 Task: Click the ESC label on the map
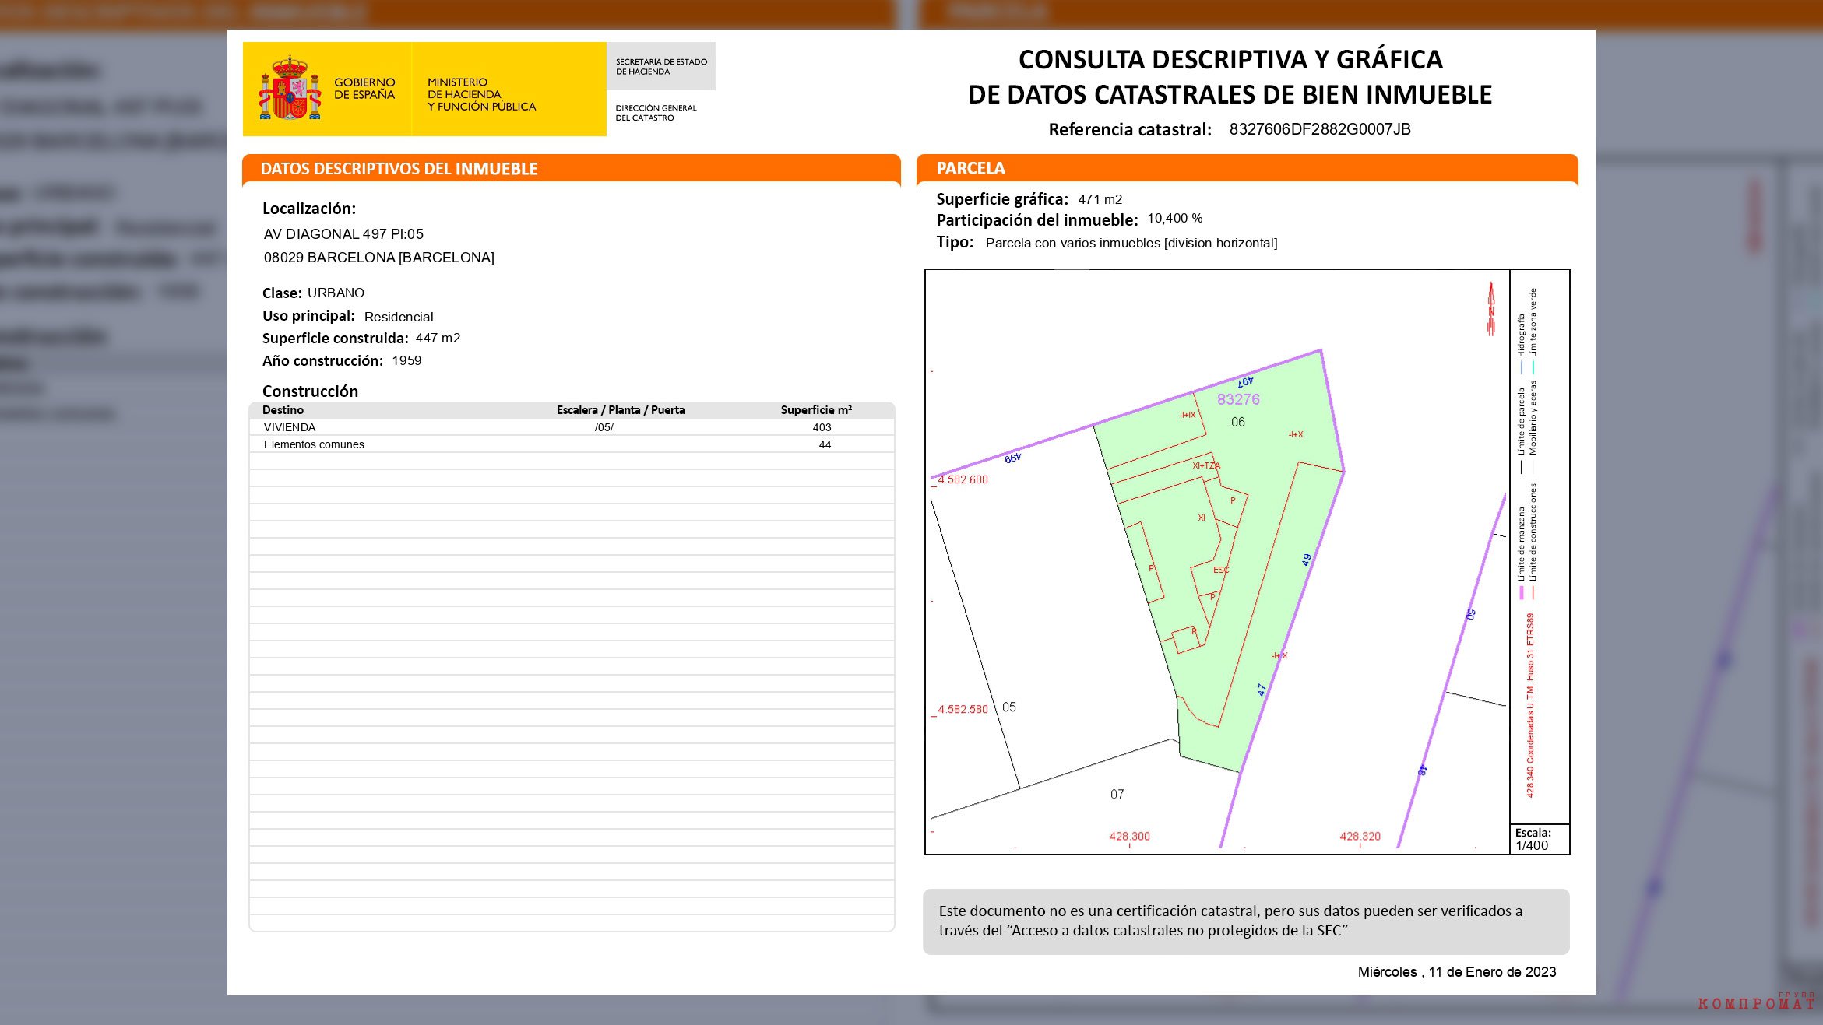1221,570
